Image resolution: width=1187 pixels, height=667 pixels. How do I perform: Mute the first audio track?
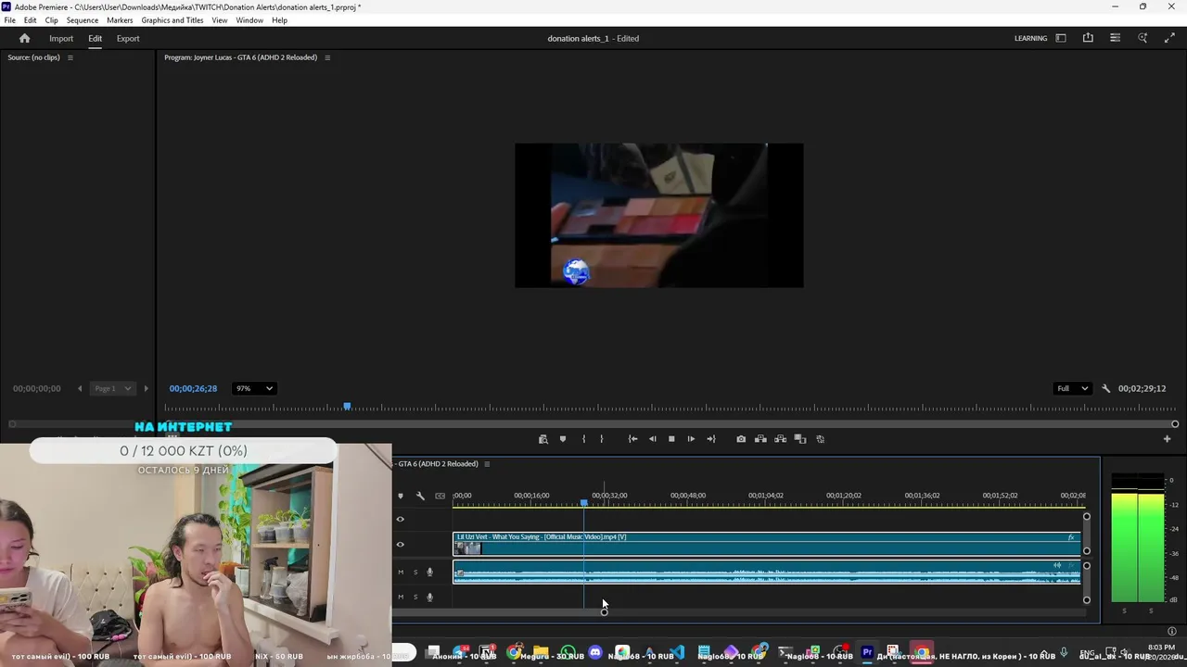pyautogui.click(x=401, y=573)
